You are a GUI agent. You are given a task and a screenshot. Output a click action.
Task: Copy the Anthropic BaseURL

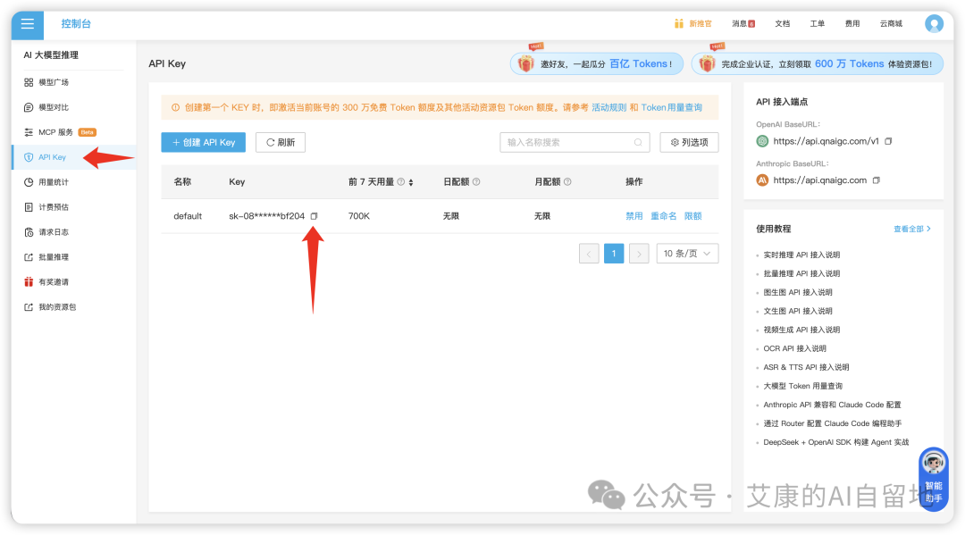pyautogui.click(x=877, y=180)
